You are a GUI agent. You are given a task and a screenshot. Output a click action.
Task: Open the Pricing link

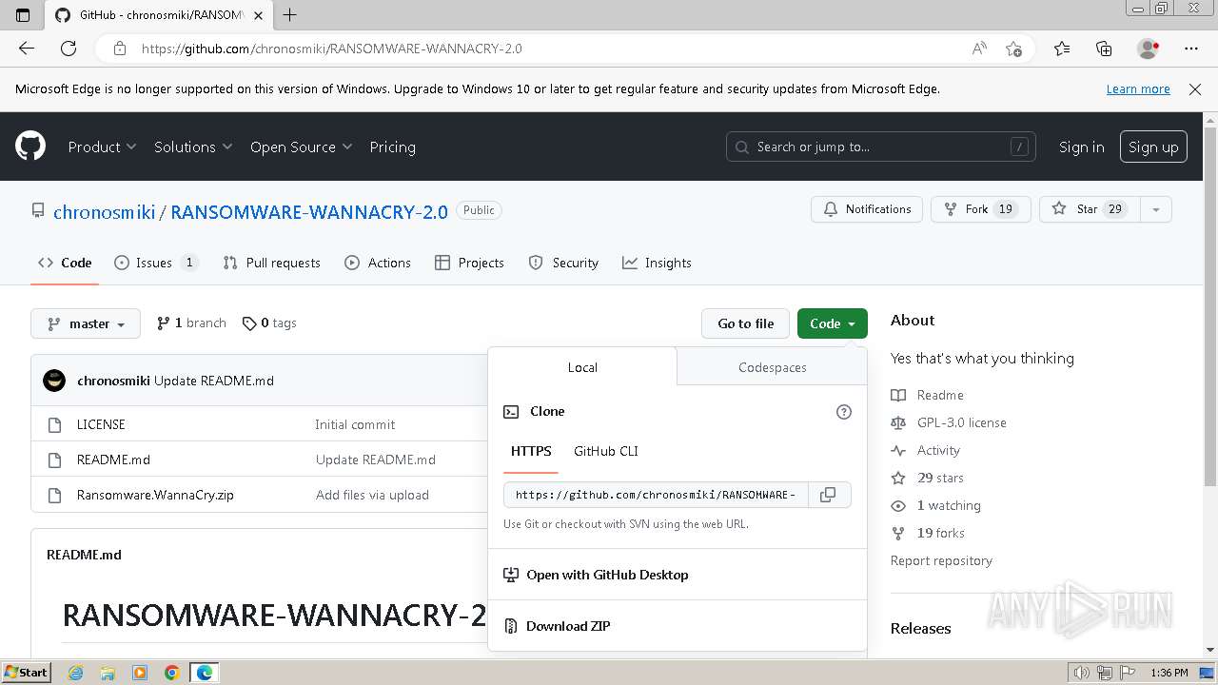[392, 147]
